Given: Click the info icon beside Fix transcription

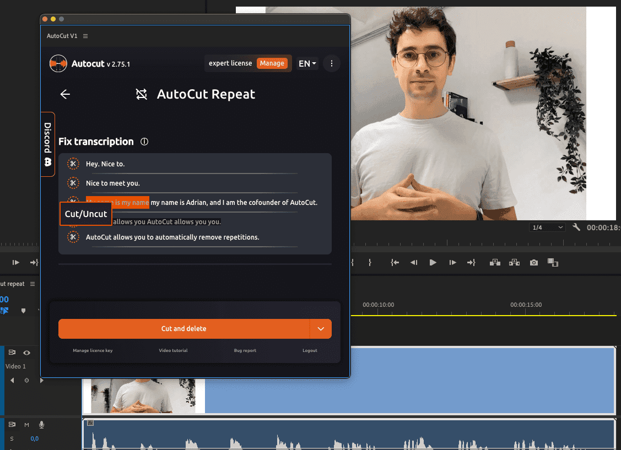Looking at the screenshot, I should (x=144, y=142).
